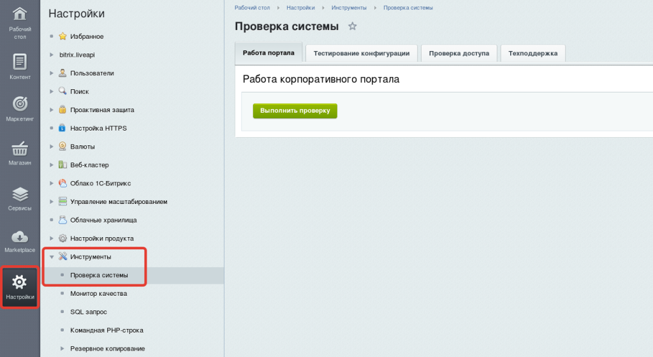Select the Настройки gear icon

coord(20,282)
